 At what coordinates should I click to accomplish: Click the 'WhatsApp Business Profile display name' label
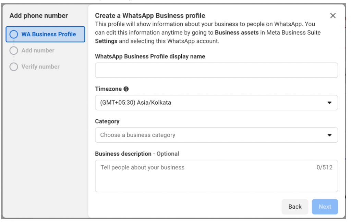(150, 56)
